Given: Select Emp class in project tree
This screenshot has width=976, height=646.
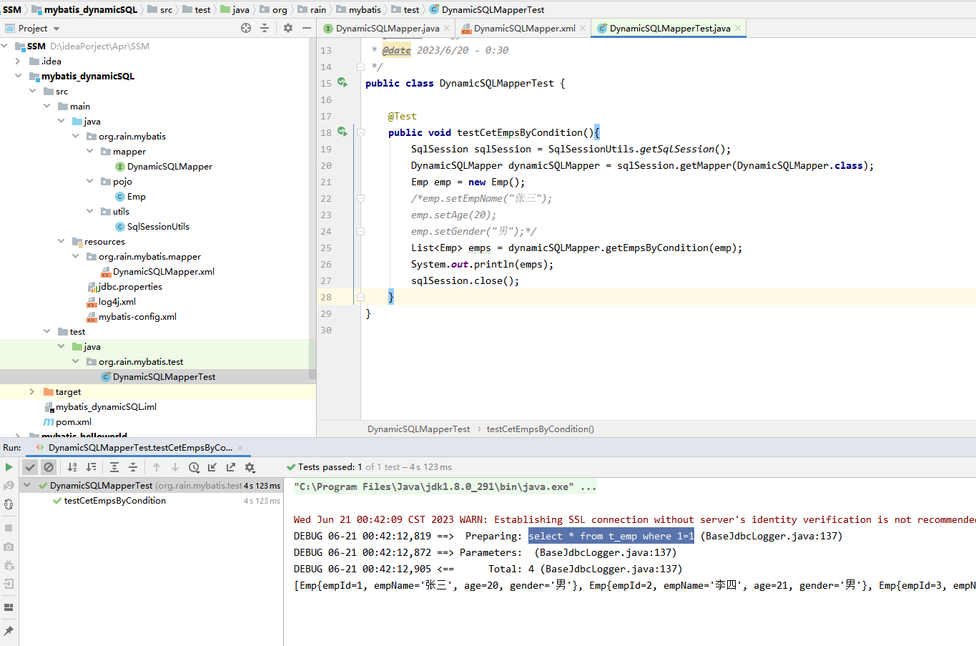Looking at the screenshot, I should (x=136, y=197).
